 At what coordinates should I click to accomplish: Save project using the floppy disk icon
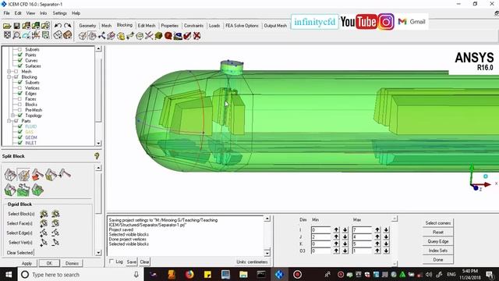click(x=16, y=26)
